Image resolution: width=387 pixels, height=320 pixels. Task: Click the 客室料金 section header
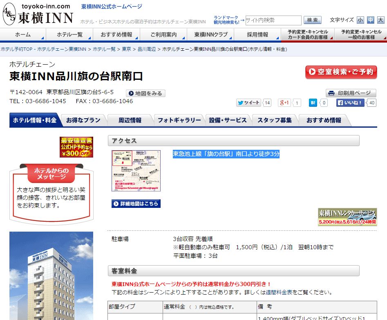(x=233, y=271)
